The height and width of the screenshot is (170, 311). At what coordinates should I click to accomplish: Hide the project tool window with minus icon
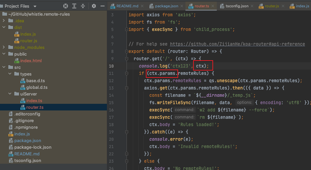point(102,6)
